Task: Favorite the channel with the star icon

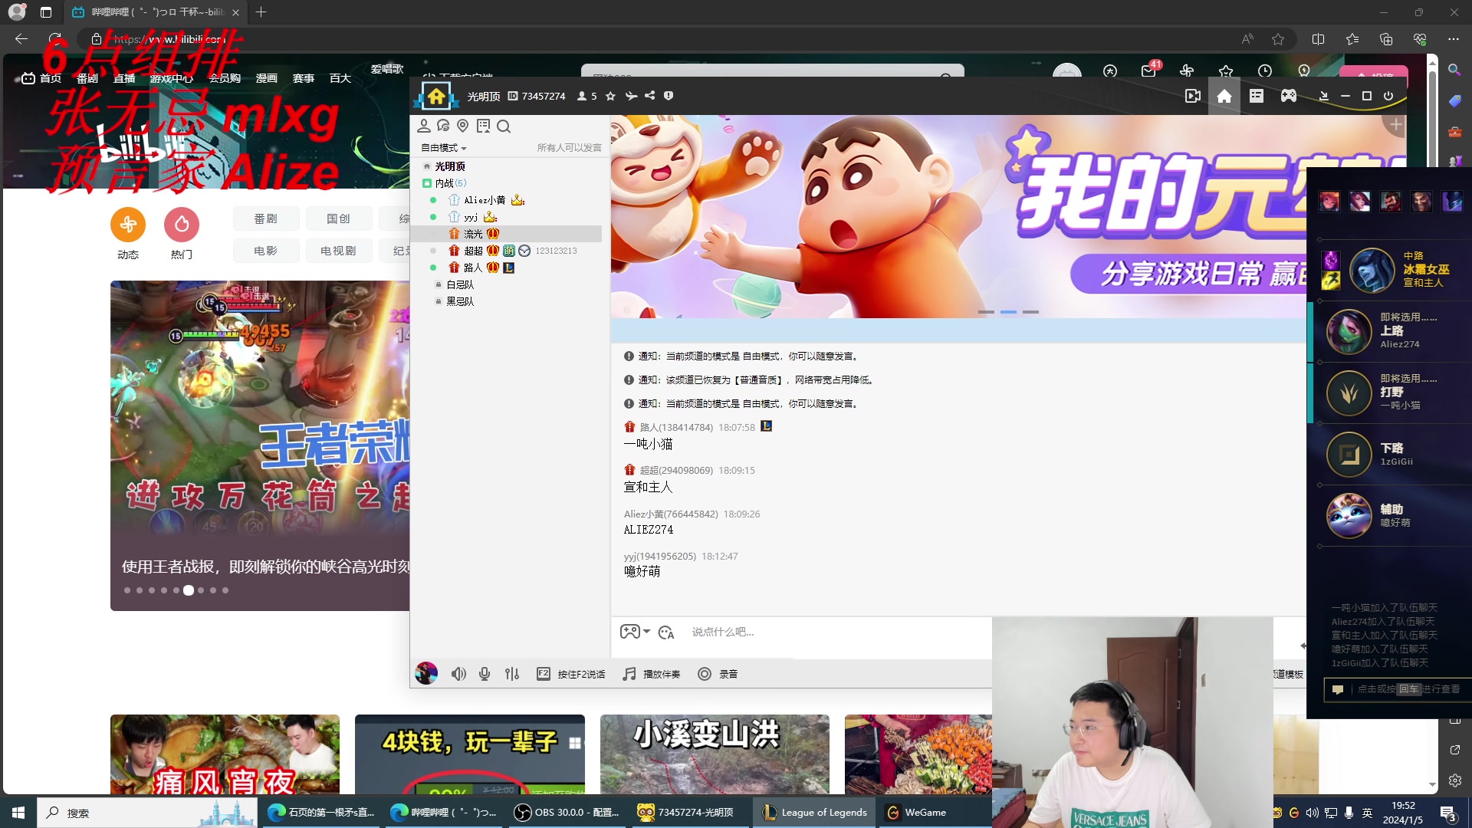Action: (x=610, y=96)
